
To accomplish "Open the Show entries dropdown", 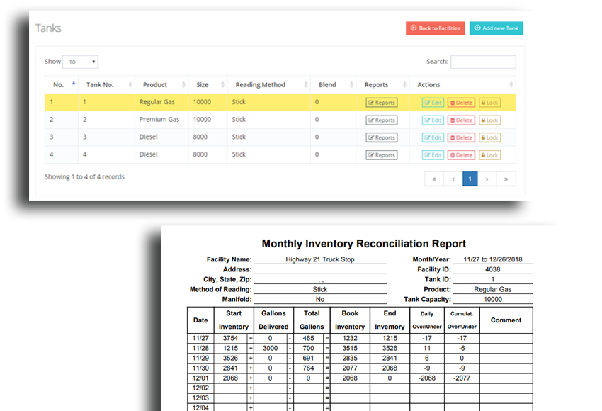I will (x=80, y=62).
